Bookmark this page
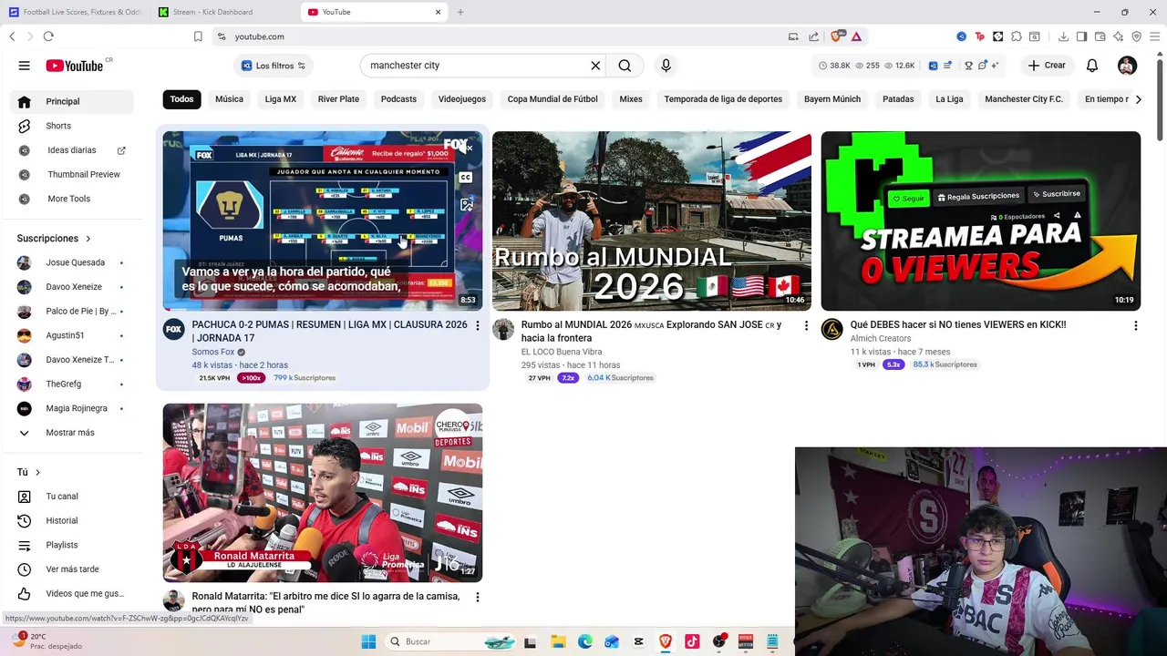 198,36
